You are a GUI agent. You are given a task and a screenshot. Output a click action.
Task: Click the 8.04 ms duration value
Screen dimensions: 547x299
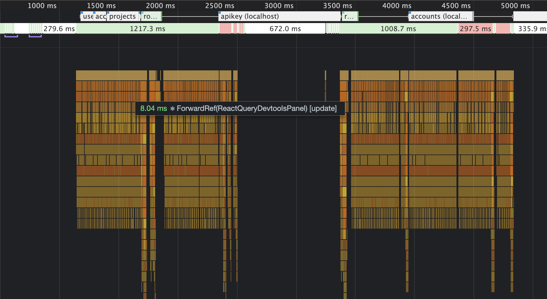click(153, 108)
